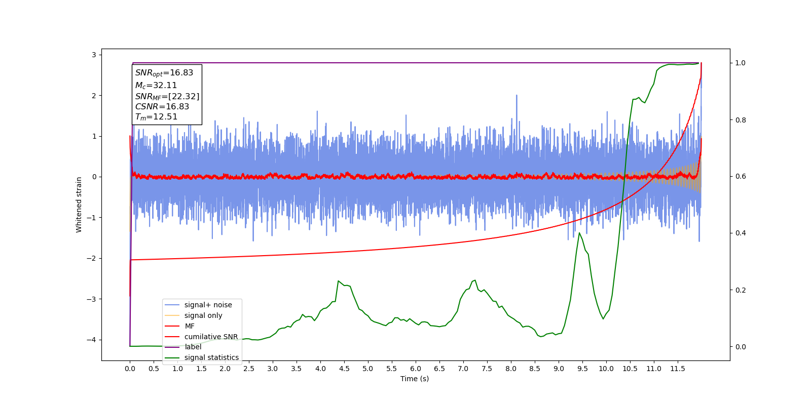The image size is (811, 405).
Task: Click the 'signal+ noise' legend entry
Action: [201, 305]
